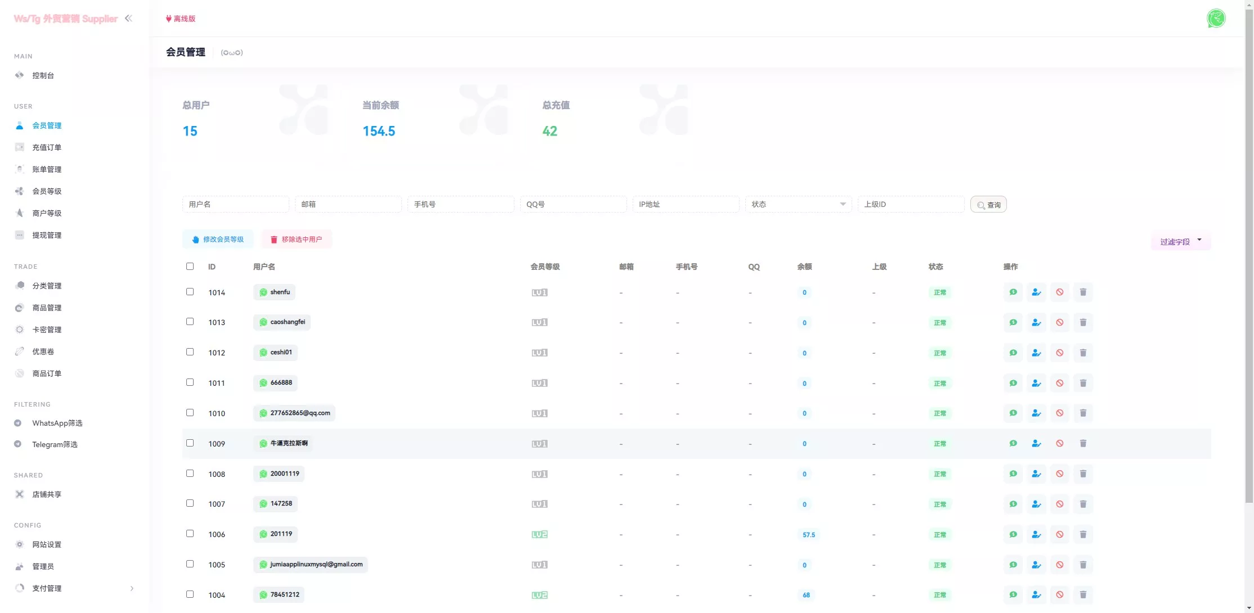Tick the checkbox for user ID 1010
1254x613 pixels.
pyautogui.click(x=190, y=412)
